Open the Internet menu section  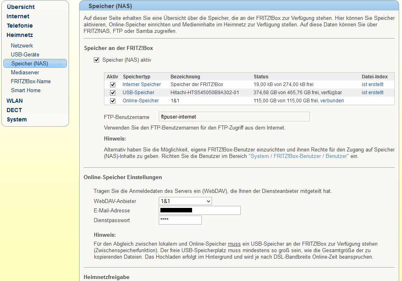click(x=18, y=16)
